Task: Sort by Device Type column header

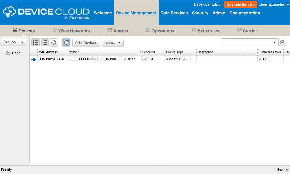Action: coord(181,52)
